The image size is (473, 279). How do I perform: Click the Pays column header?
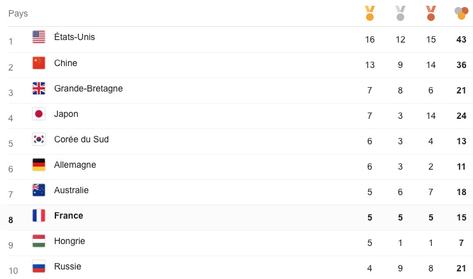(18, 13)
